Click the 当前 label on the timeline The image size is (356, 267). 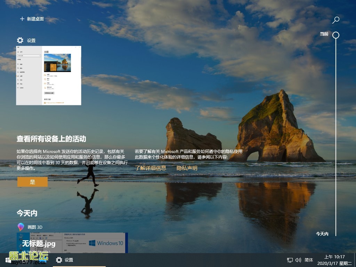(324, 34)
